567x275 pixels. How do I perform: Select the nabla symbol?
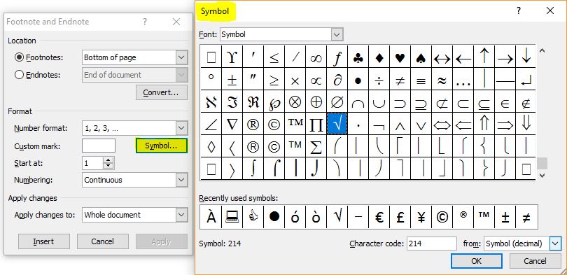232,124
